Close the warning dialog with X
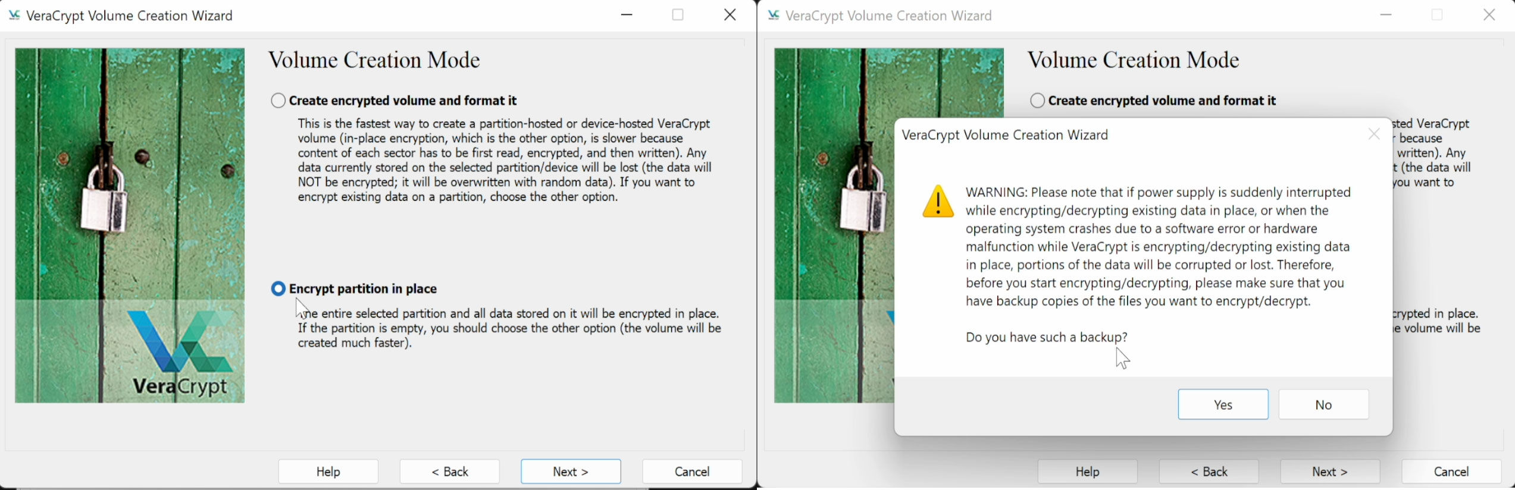Viewport: 1515px width, 490px height. pyautogui.click(x=1374, y=135)
